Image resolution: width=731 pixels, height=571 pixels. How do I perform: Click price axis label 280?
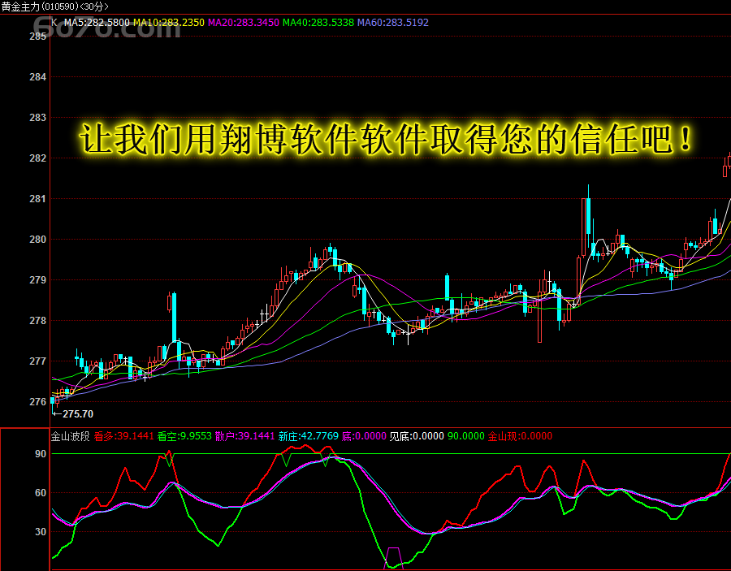click(37, 239)
